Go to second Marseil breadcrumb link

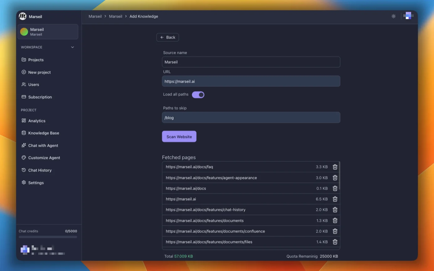[x=116, y=16]
